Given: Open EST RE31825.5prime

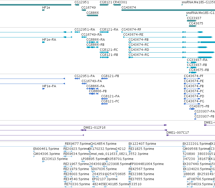Looking at the screenshot, I should (x=141, y=149).
